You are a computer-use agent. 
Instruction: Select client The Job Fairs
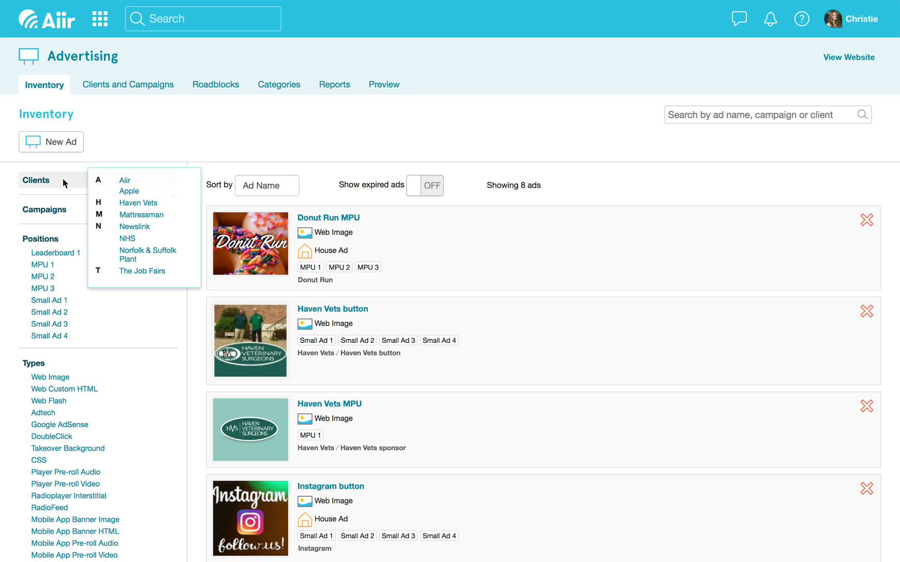(x=142, y=271)
